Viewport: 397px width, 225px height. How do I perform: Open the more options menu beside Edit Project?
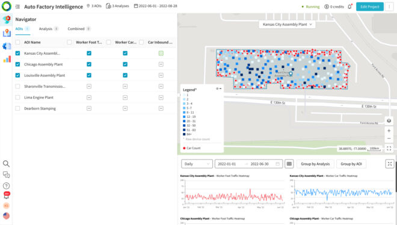click(x=389, y=7)
